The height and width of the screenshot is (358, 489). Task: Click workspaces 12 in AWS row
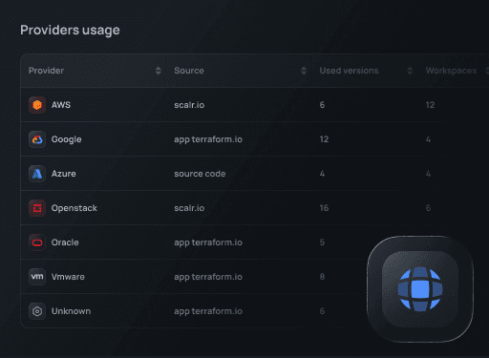430,105
